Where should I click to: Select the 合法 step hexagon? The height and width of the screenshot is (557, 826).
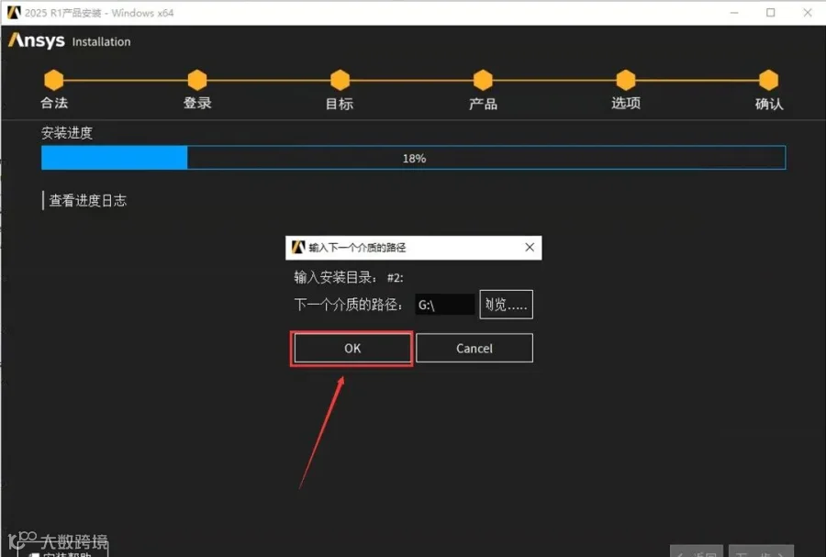point(54,80)
